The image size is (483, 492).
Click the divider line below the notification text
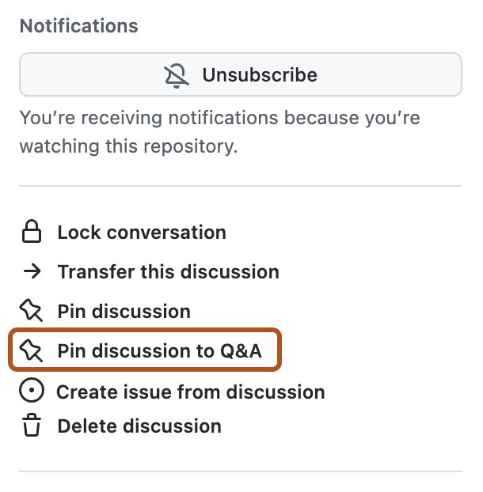pos(241,187)
